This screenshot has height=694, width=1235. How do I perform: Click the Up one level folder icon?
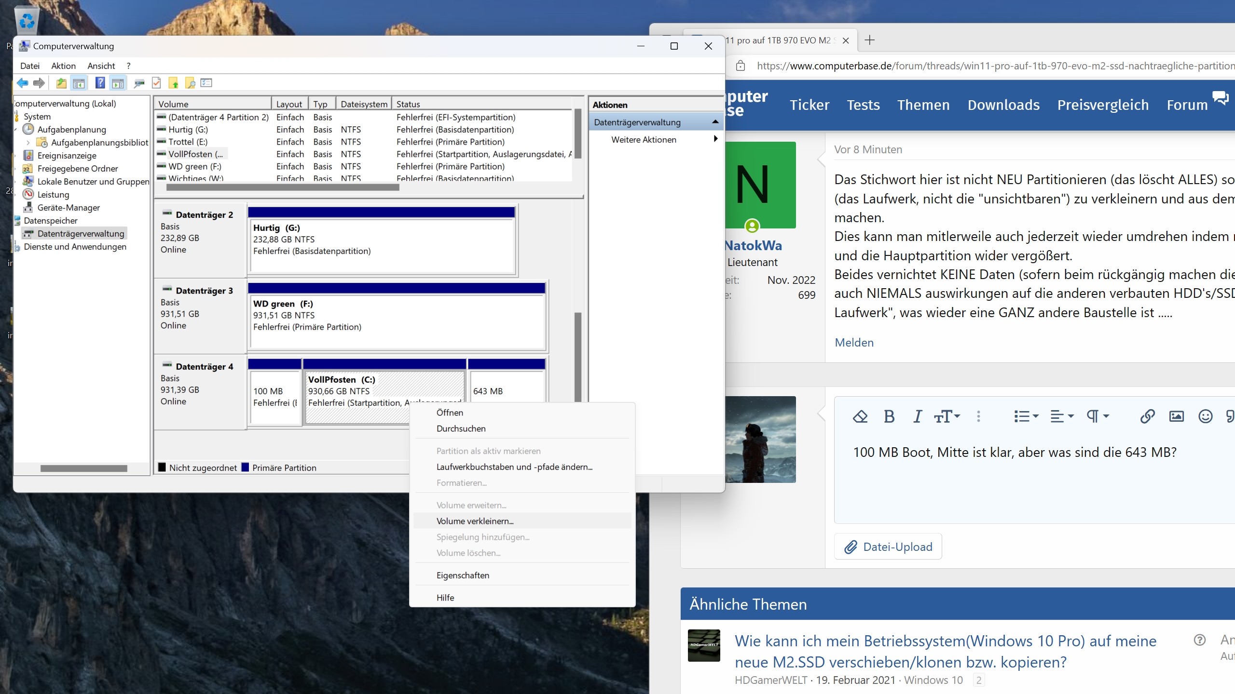[61, 83]
